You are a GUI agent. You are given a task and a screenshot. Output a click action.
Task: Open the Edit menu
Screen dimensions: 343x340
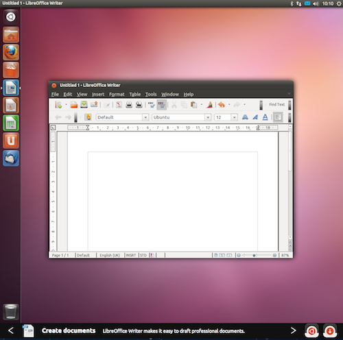click(x=68, y=94)
